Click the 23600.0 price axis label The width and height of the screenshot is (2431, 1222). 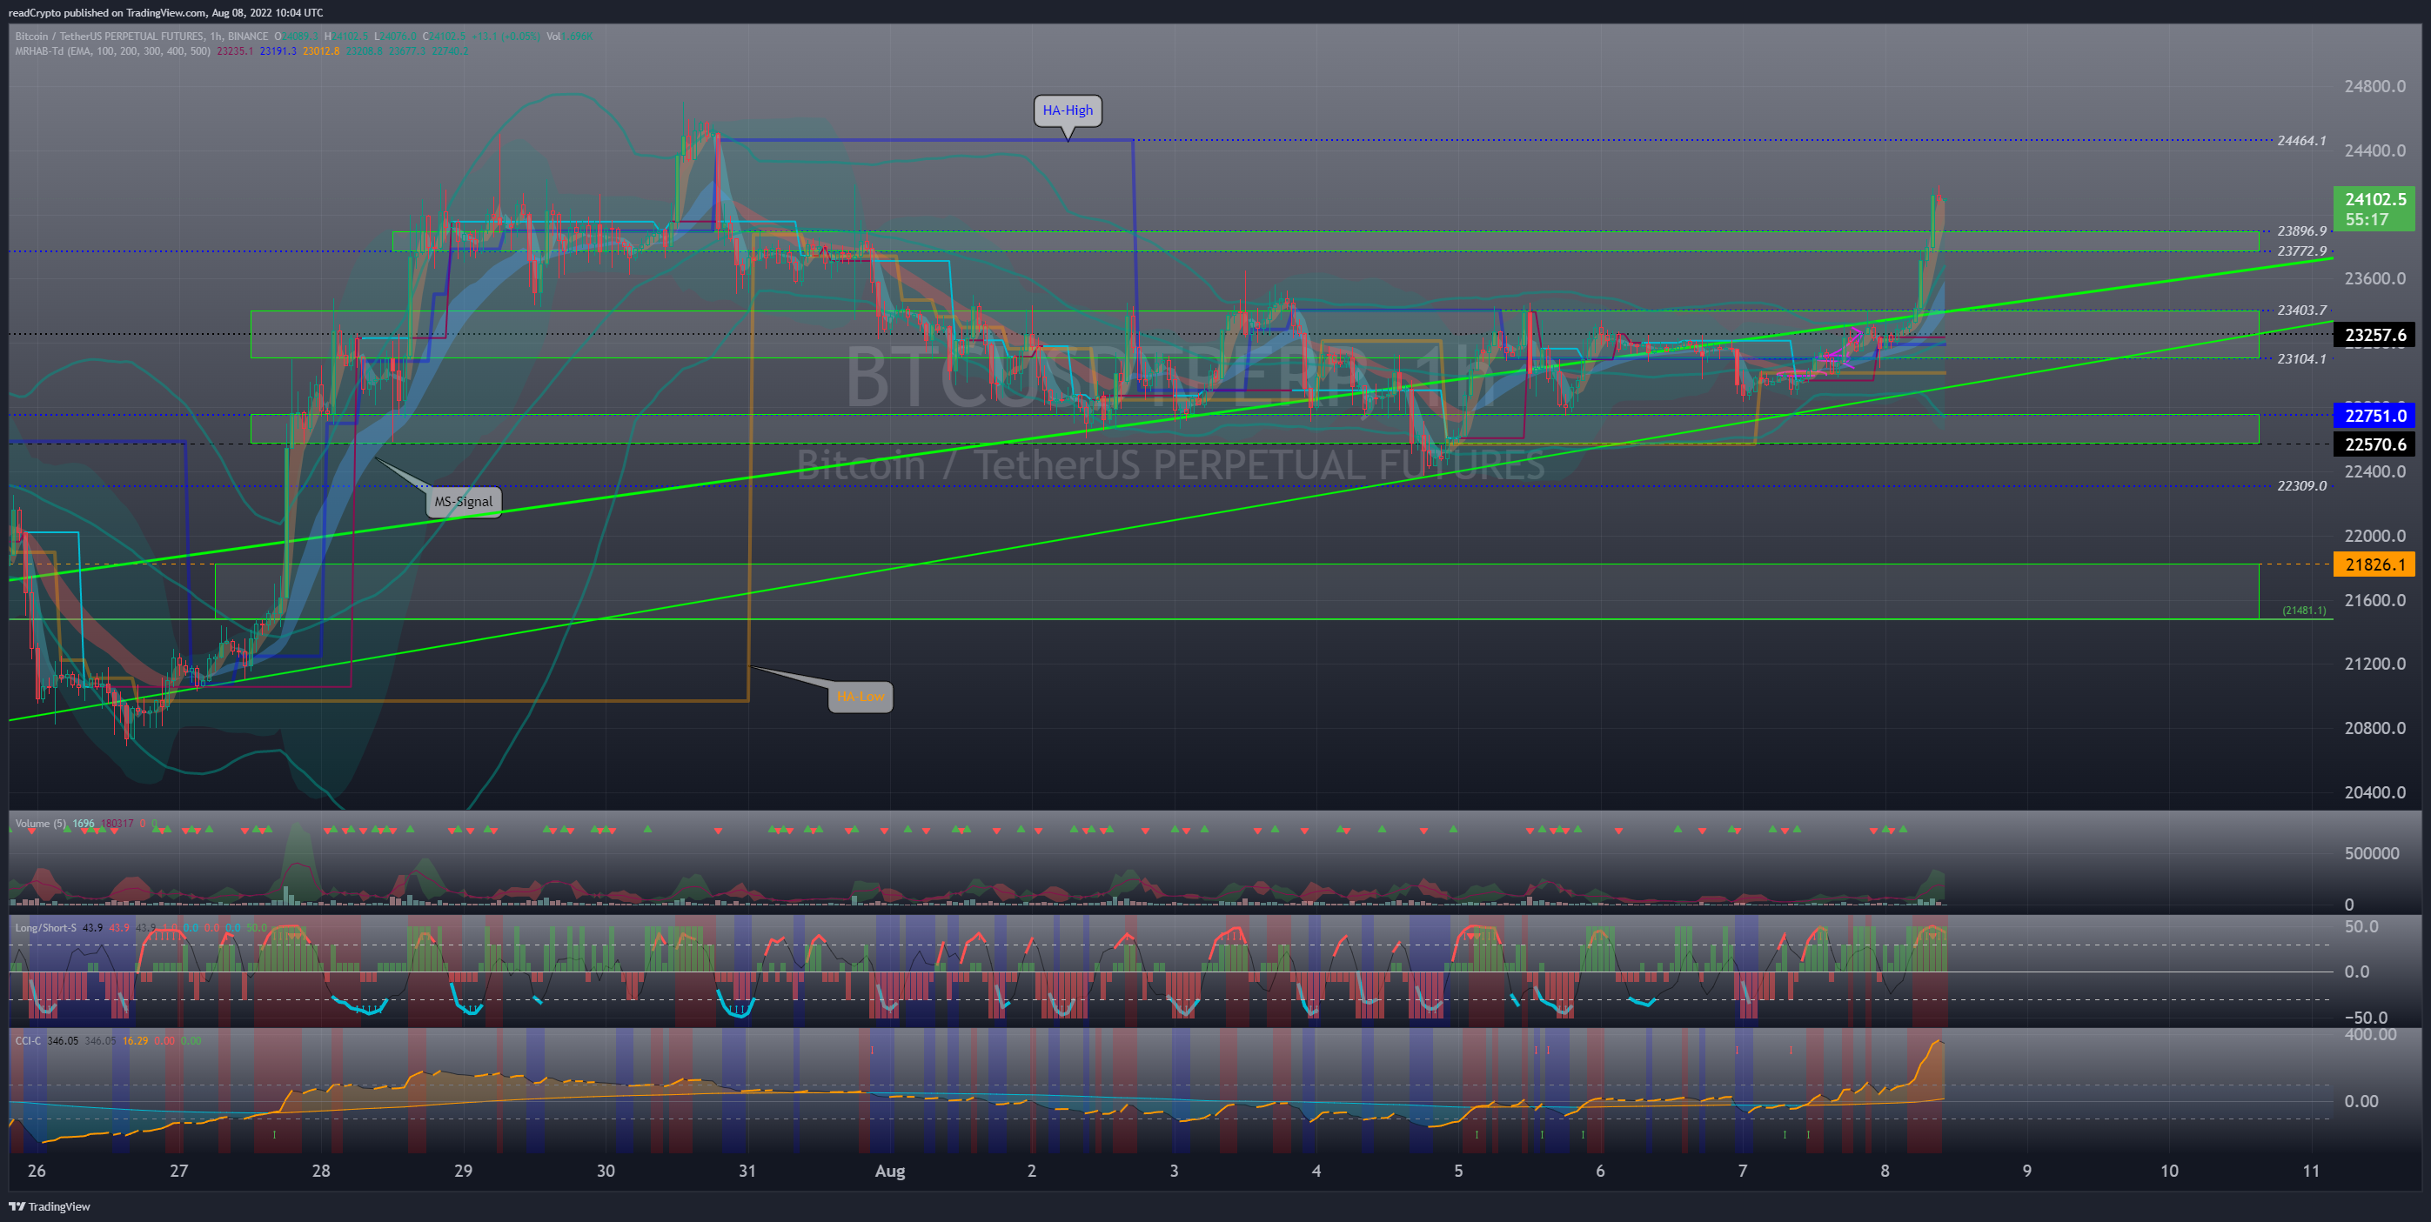point(2375,278)
